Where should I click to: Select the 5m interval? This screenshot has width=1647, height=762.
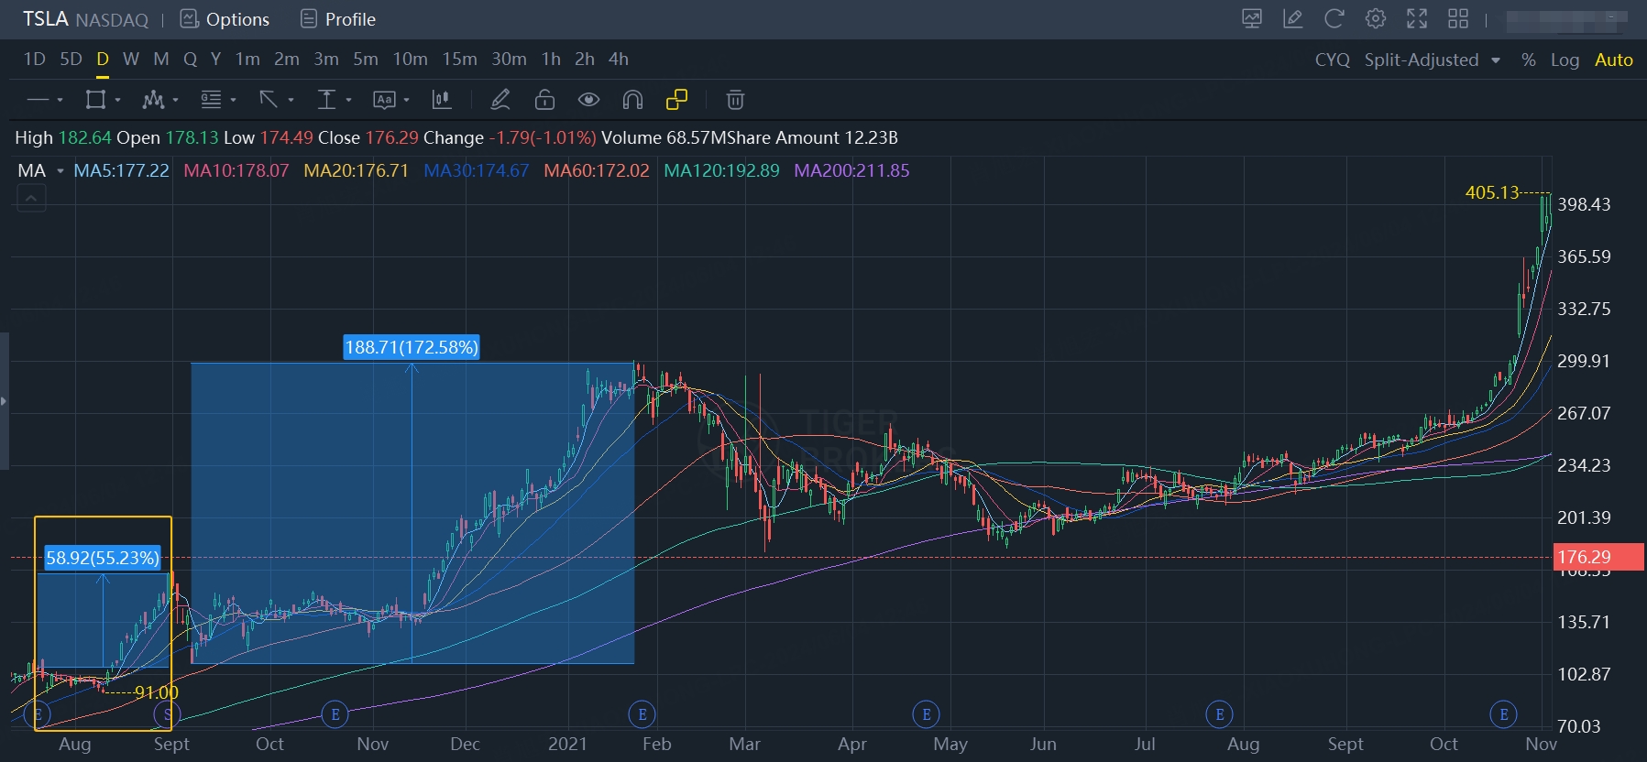pyautogui.click(x=366, y=60)
